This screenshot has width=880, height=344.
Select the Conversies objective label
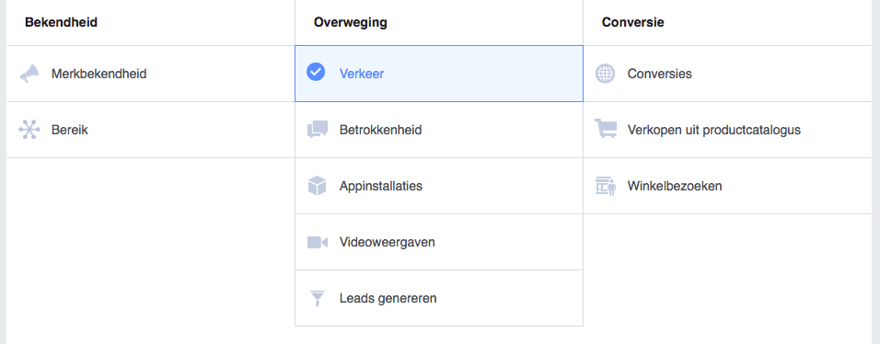pos(659,74)
